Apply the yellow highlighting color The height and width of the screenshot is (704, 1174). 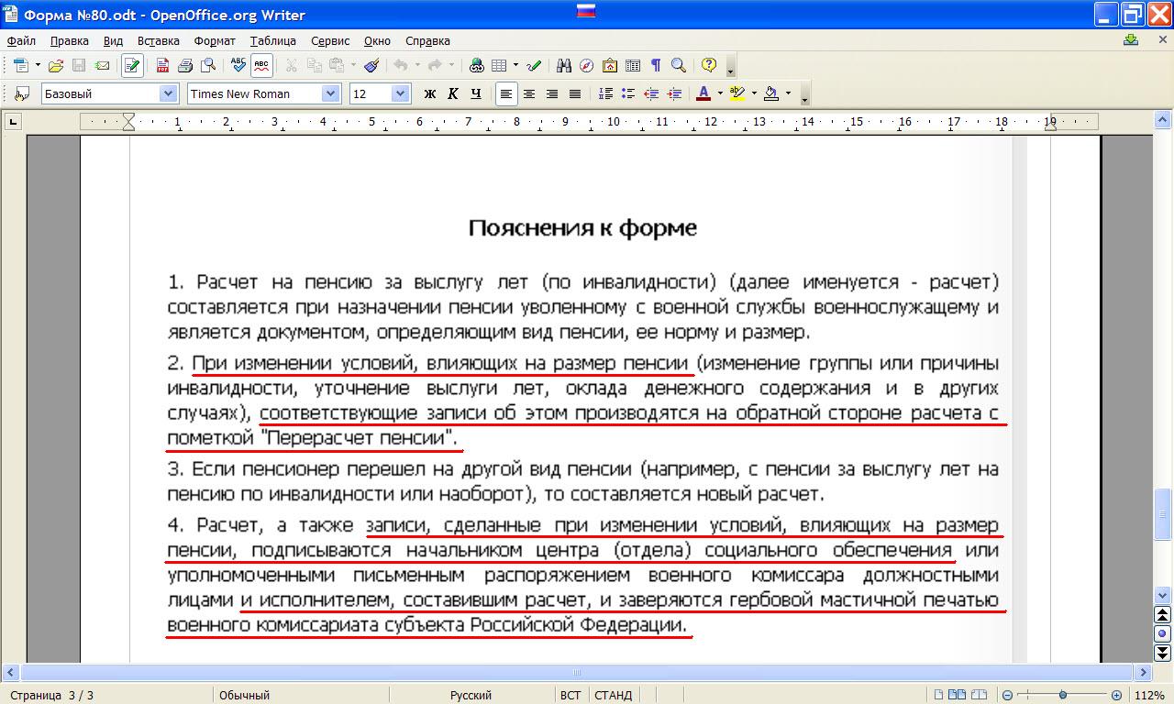point(737,93)
